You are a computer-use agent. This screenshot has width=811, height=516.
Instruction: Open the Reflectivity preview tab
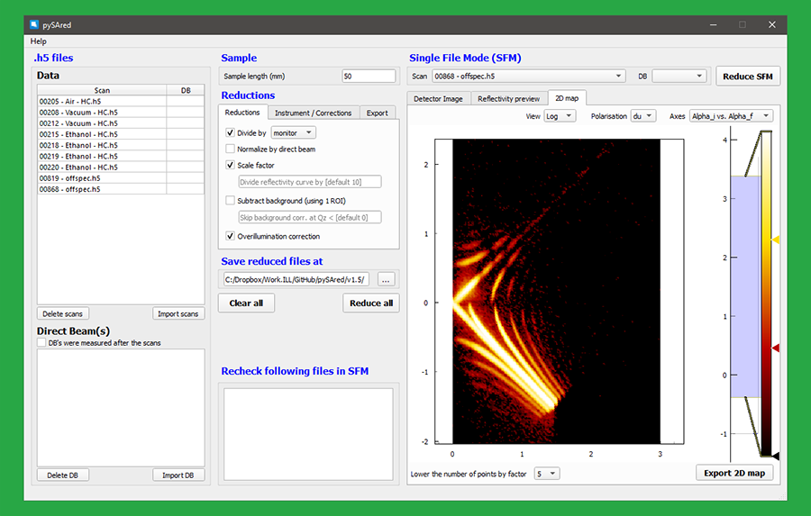point(508,98)
